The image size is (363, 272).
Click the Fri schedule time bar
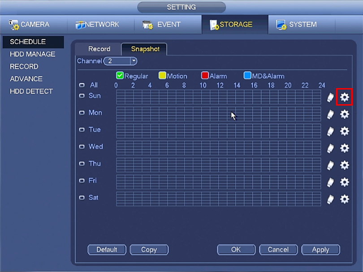[x=219, y=182]
